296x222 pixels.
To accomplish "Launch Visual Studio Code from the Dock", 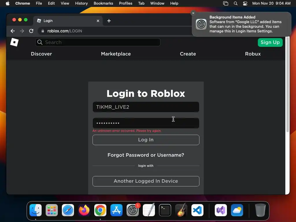I will tap(197, 210).
